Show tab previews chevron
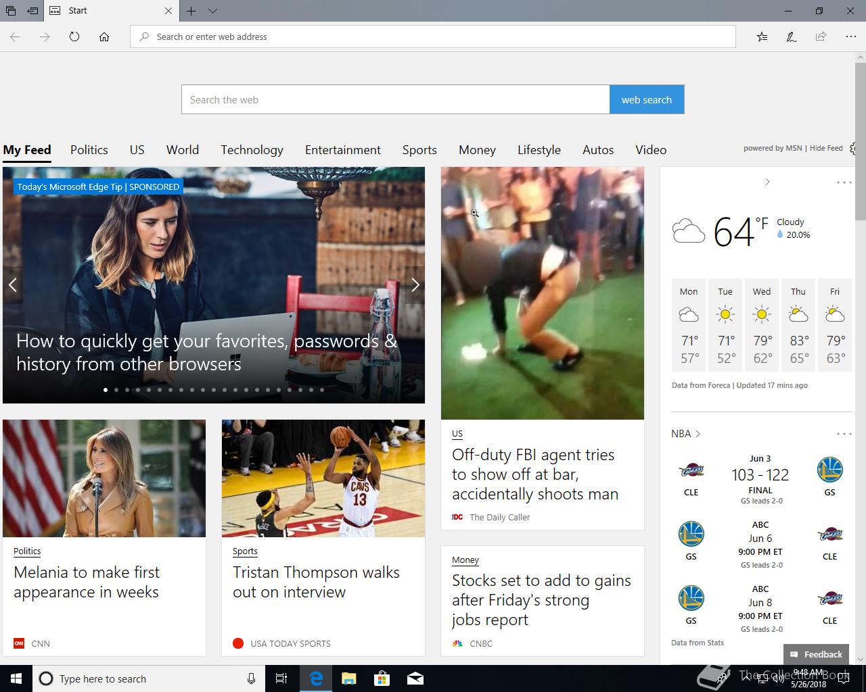Screen dimensions: 866x692 (x=212, y=11)
